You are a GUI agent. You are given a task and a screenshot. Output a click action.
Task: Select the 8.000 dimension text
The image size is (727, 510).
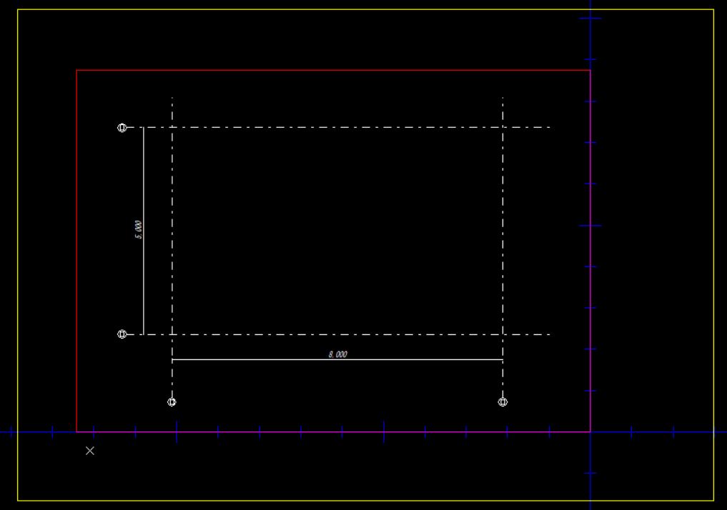(337, 354)
